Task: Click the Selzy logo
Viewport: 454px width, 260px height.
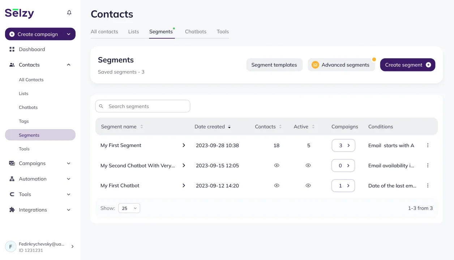Action: point(20,13)
